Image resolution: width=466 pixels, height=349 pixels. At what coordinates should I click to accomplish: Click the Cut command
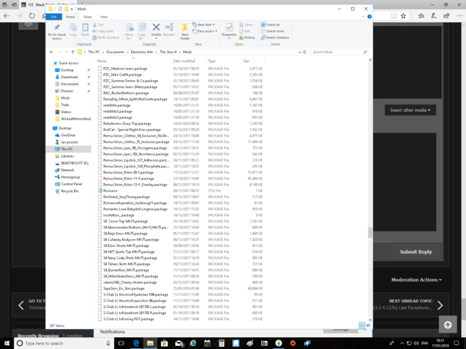98,25
